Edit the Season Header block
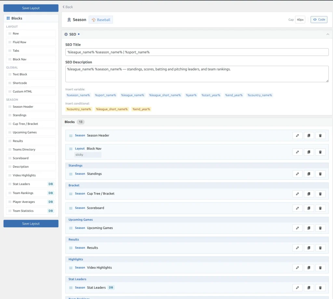The width and height of the screenshot is (333, 299). (297, 136)
